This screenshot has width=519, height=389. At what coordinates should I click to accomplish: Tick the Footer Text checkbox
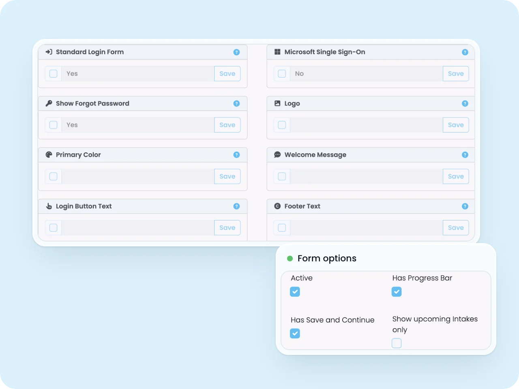coord(282,228)
